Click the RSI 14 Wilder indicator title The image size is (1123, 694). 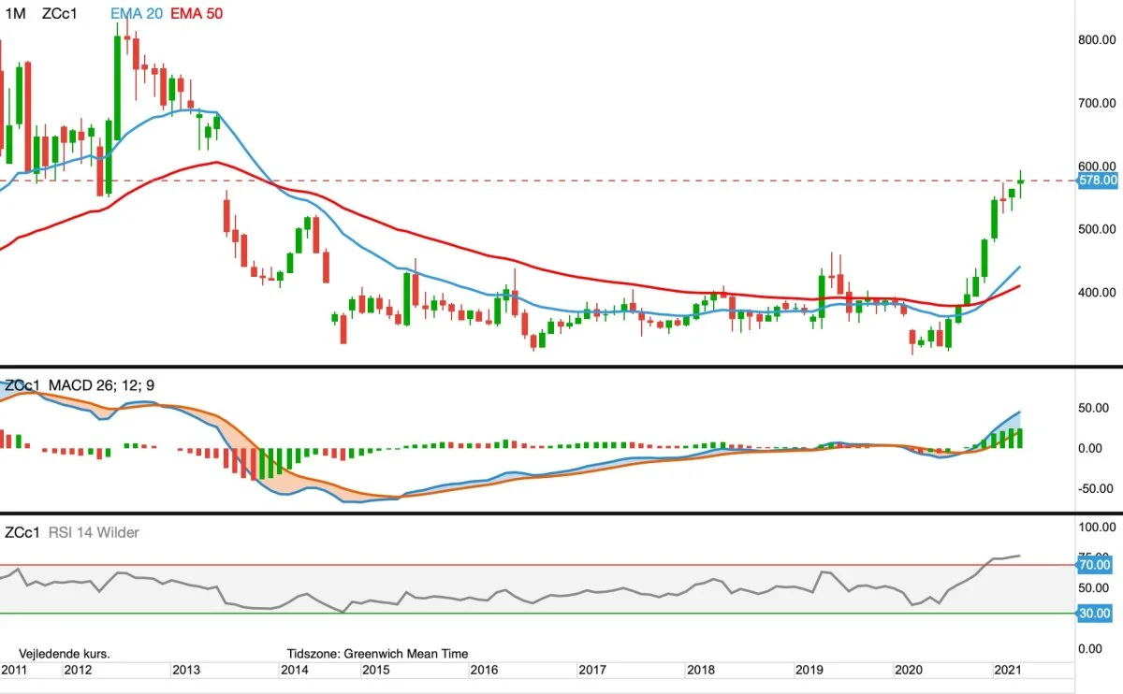93,533
